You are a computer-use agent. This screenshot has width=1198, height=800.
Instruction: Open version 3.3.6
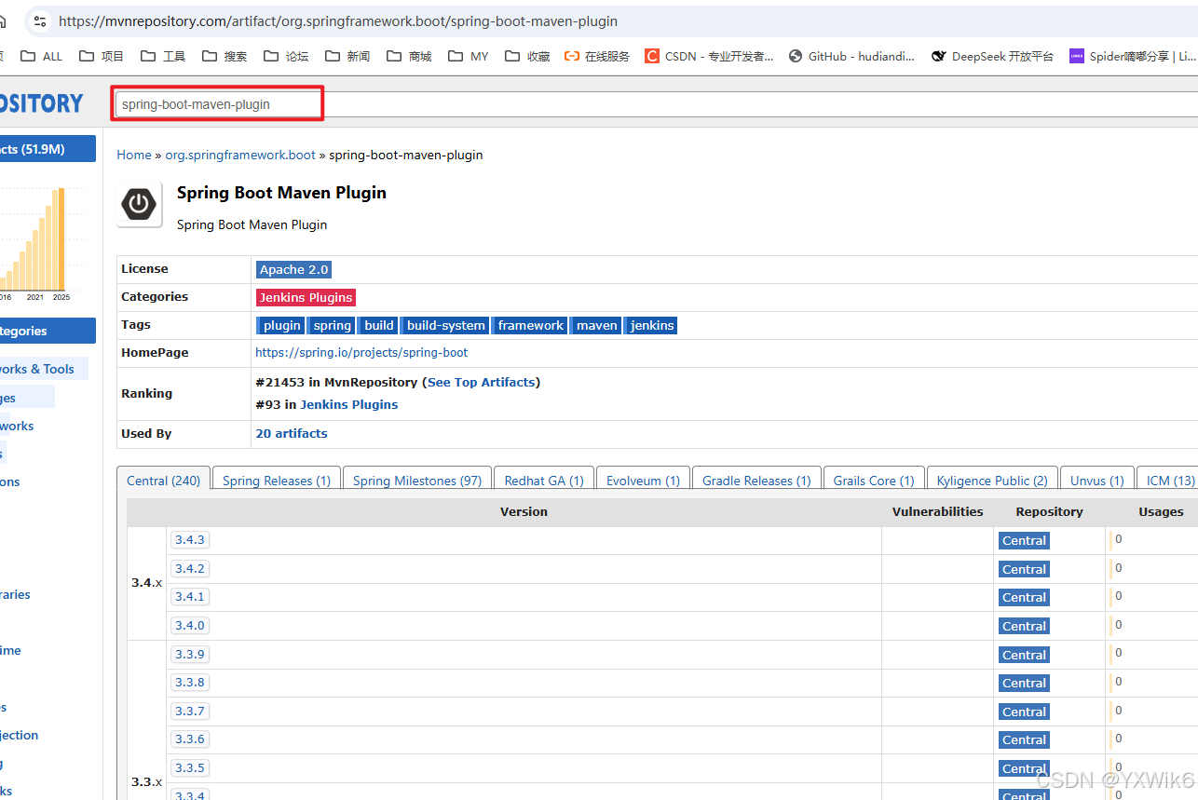pos(189,739)
